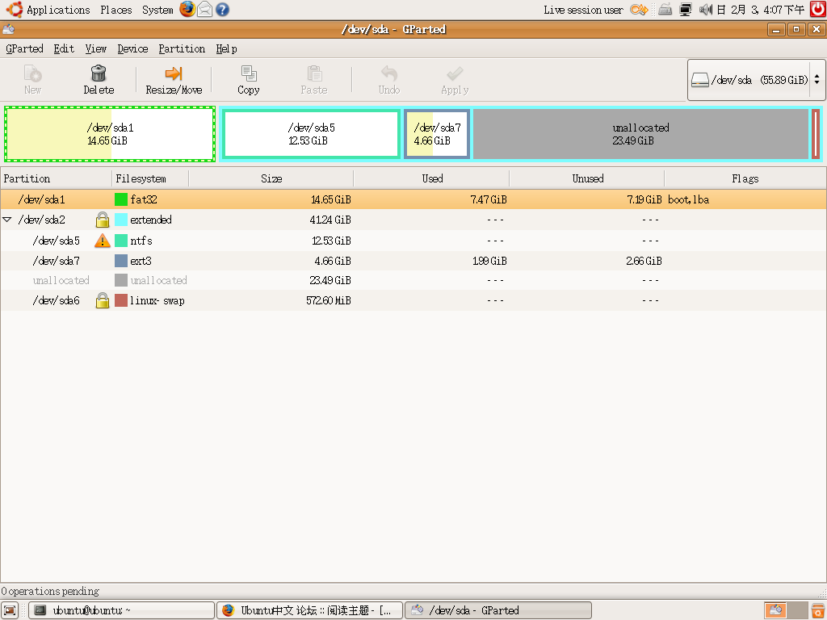Select the unallocated 23.49 GiB block in disk map
The height and width of the screenshot is (620, 827).
tap(640, 134)
